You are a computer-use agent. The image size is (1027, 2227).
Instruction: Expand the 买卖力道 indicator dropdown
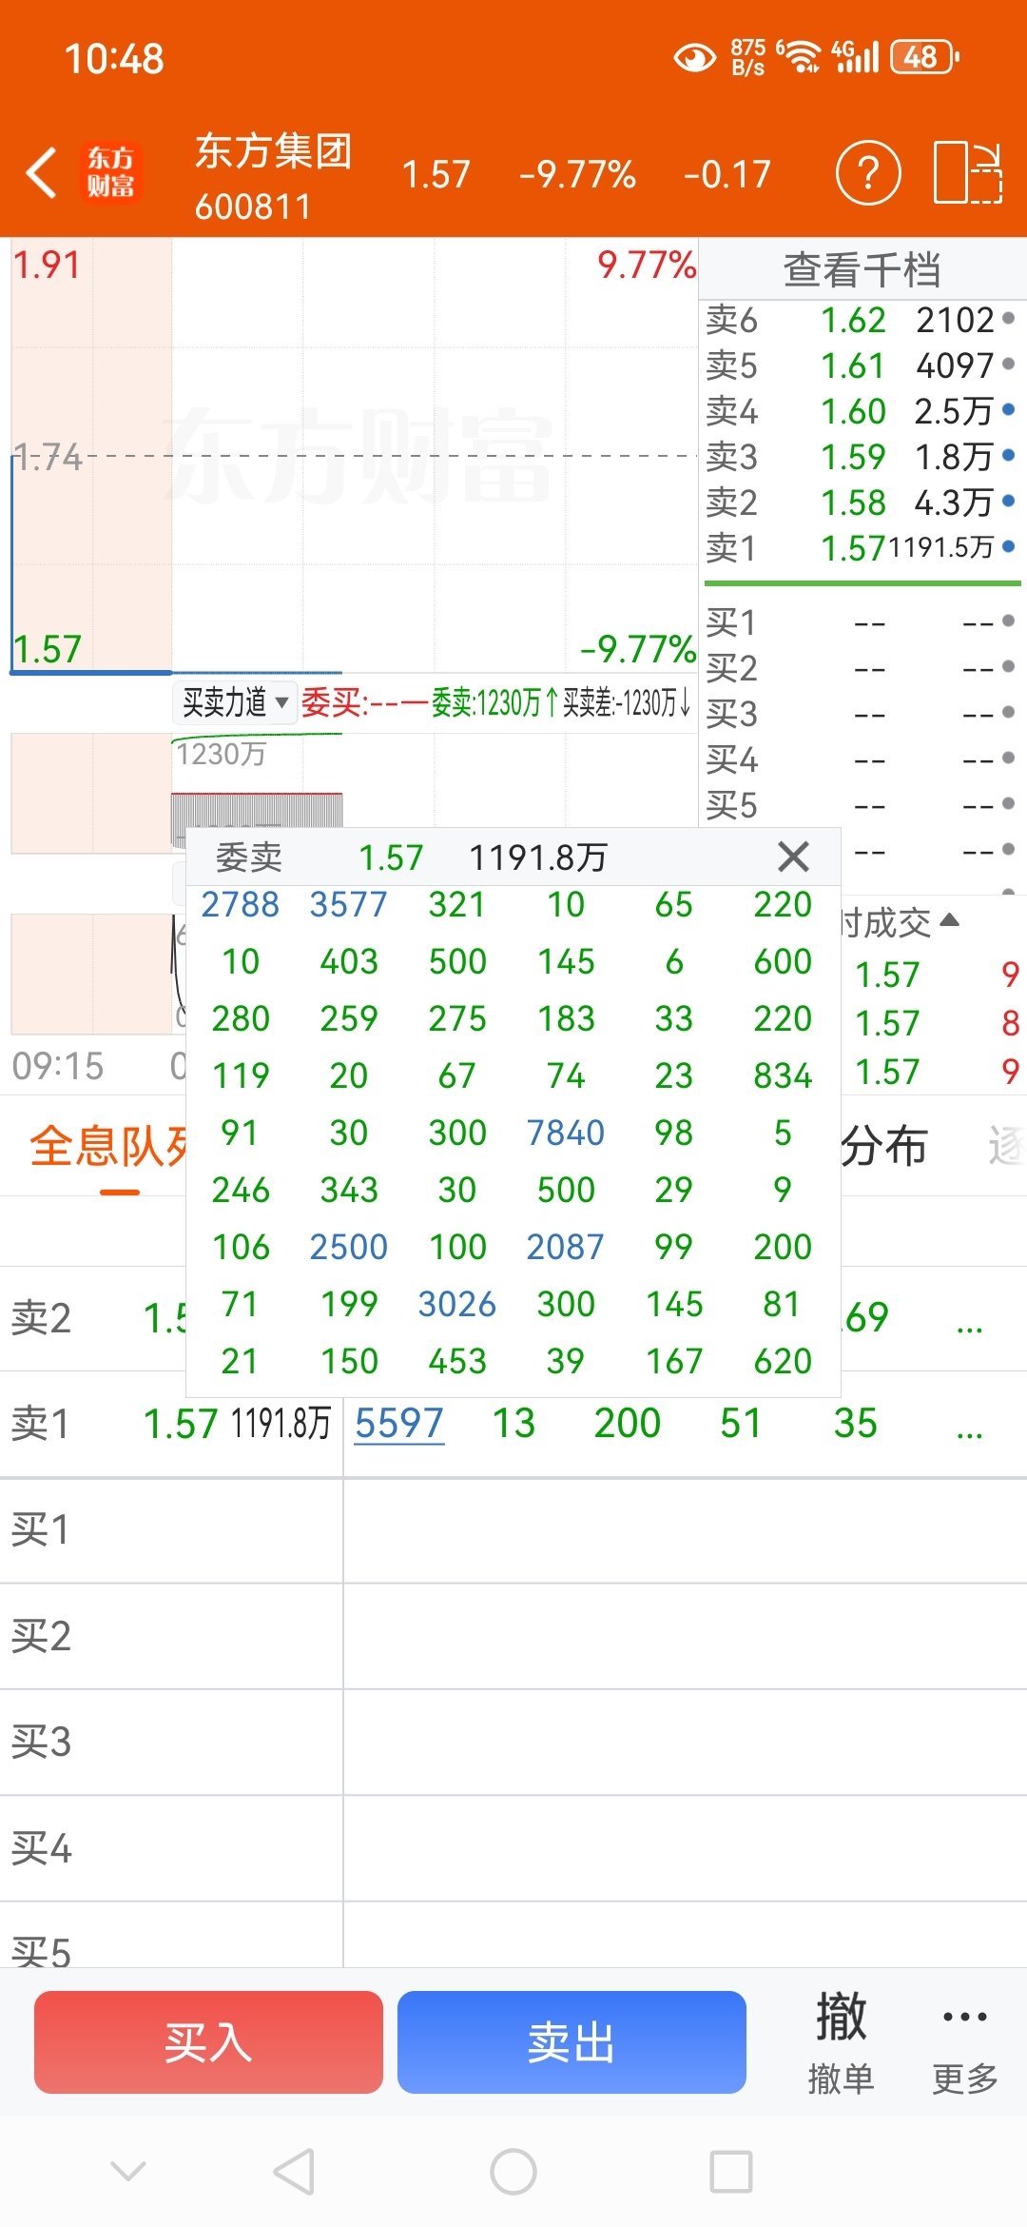pos(235,702)
